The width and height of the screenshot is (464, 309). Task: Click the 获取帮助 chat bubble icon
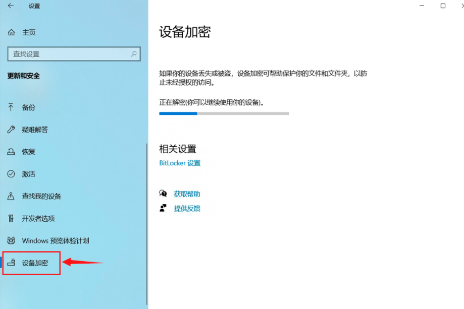click(x=163, y=194)
